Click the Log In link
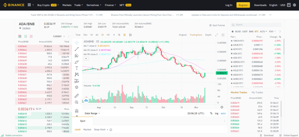The height and width of the screenshot is (137, 299). [x=229, y=5]
